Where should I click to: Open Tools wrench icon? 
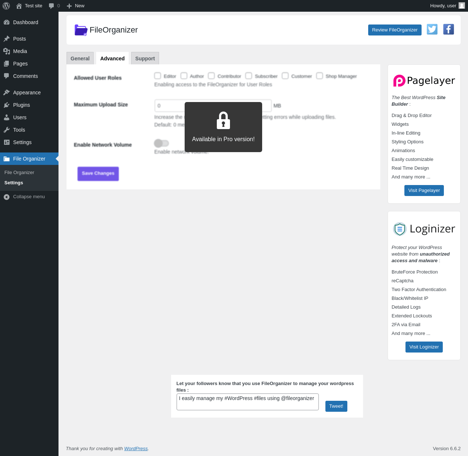click(7, 130)
